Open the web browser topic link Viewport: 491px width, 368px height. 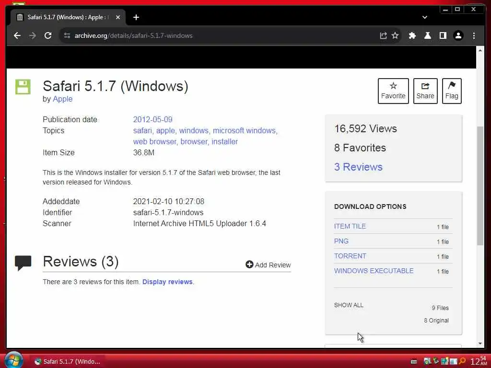(x=155, y=141)
